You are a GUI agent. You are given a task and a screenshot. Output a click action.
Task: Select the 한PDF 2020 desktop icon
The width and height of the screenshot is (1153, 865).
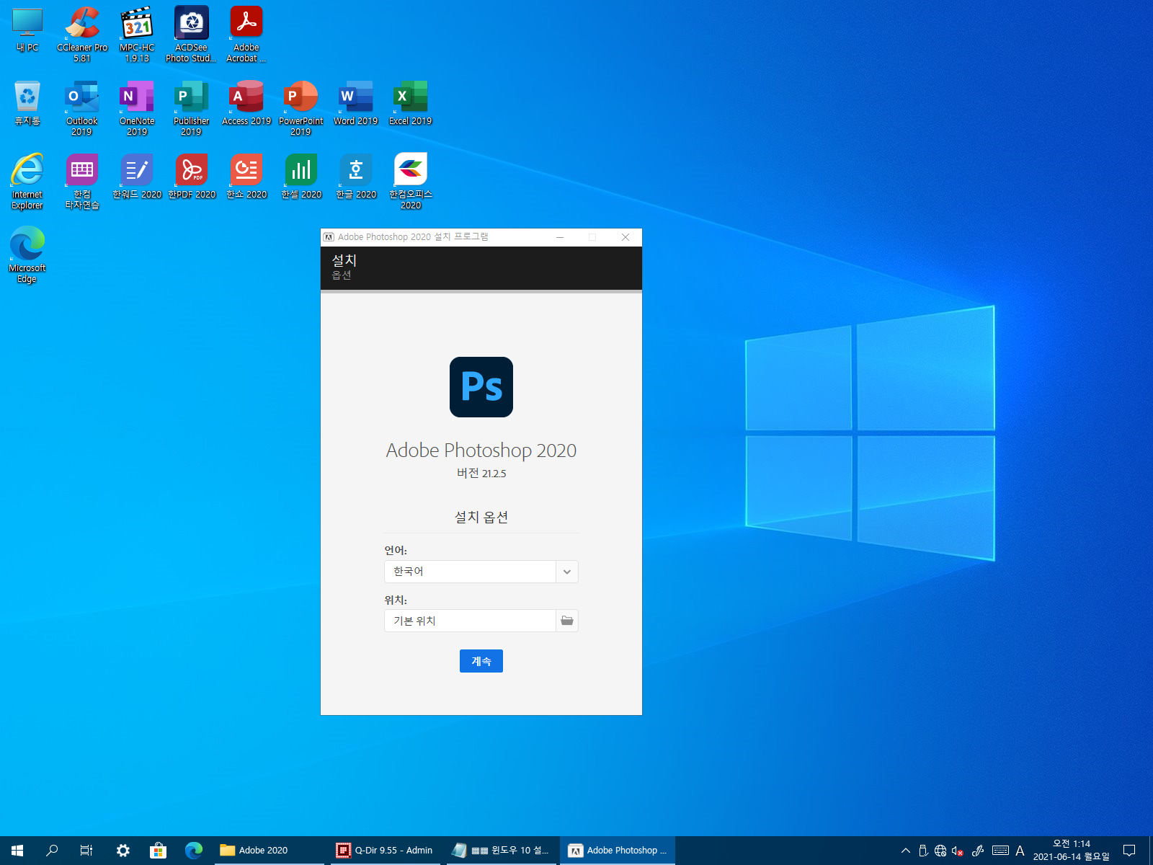coord(192,176)
